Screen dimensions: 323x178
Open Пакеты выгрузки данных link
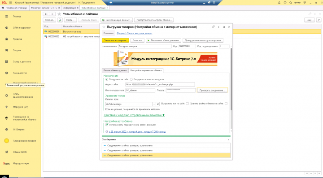pos(135,33)
